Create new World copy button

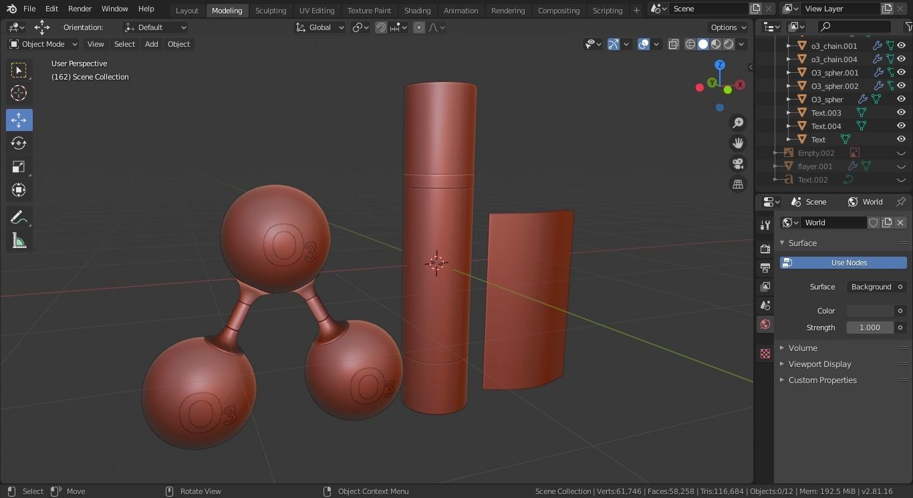click(x=887, y=223)
